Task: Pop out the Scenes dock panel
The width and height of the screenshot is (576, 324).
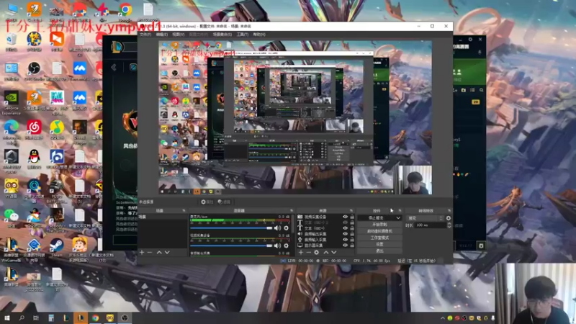Action: point(184,210)
